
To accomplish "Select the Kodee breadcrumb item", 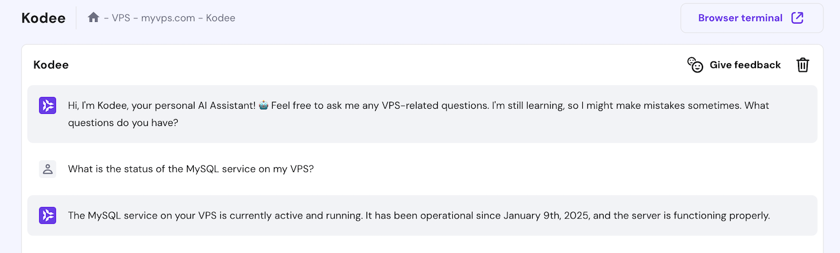I will 220,18.
